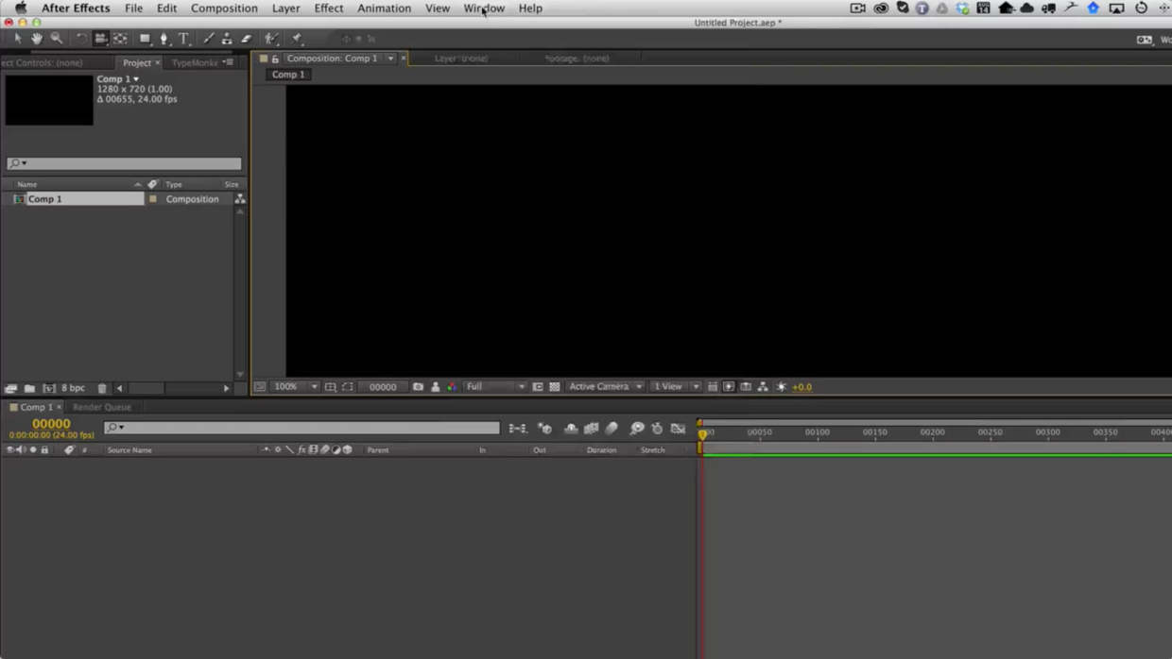Open timeline search filter dropdown
1172x659 pixels.
(x=115, y=428)
